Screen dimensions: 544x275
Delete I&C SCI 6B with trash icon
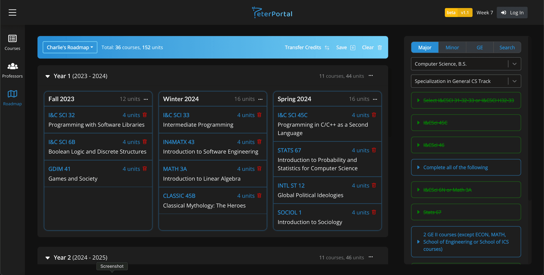(145, 142)
